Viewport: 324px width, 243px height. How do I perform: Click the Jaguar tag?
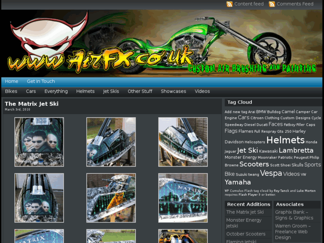pos(230,152)
